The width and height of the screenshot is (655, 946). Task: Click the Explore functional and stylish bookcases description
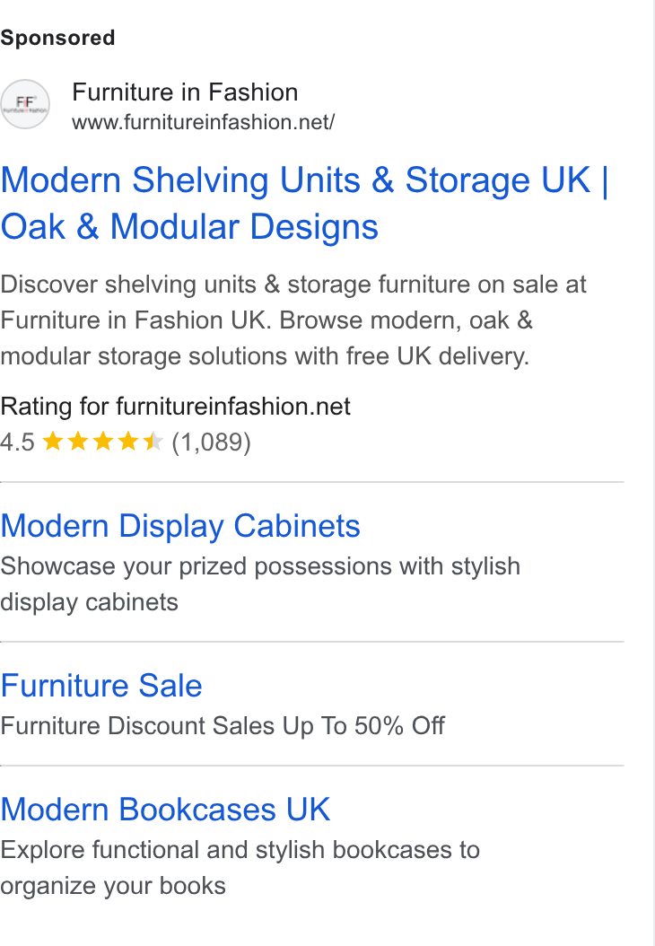(240, 868)
